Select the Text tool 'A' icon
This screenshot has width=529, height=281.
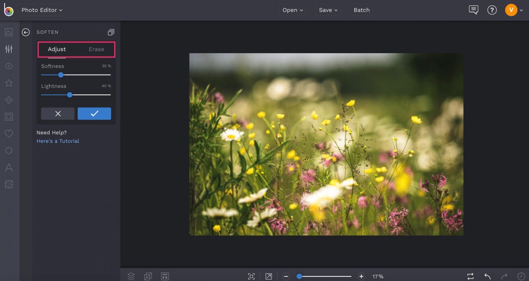point(8,167)
